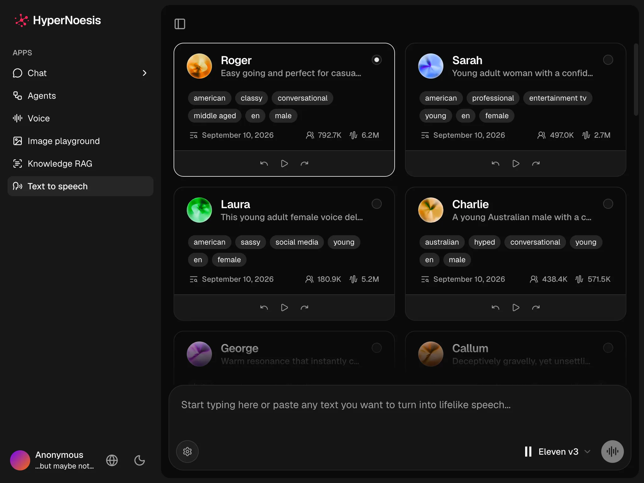The height and width of the screenshot is (483, 644).
Task: Expand the Chat submenu chevron
Action: pos(145,73)
